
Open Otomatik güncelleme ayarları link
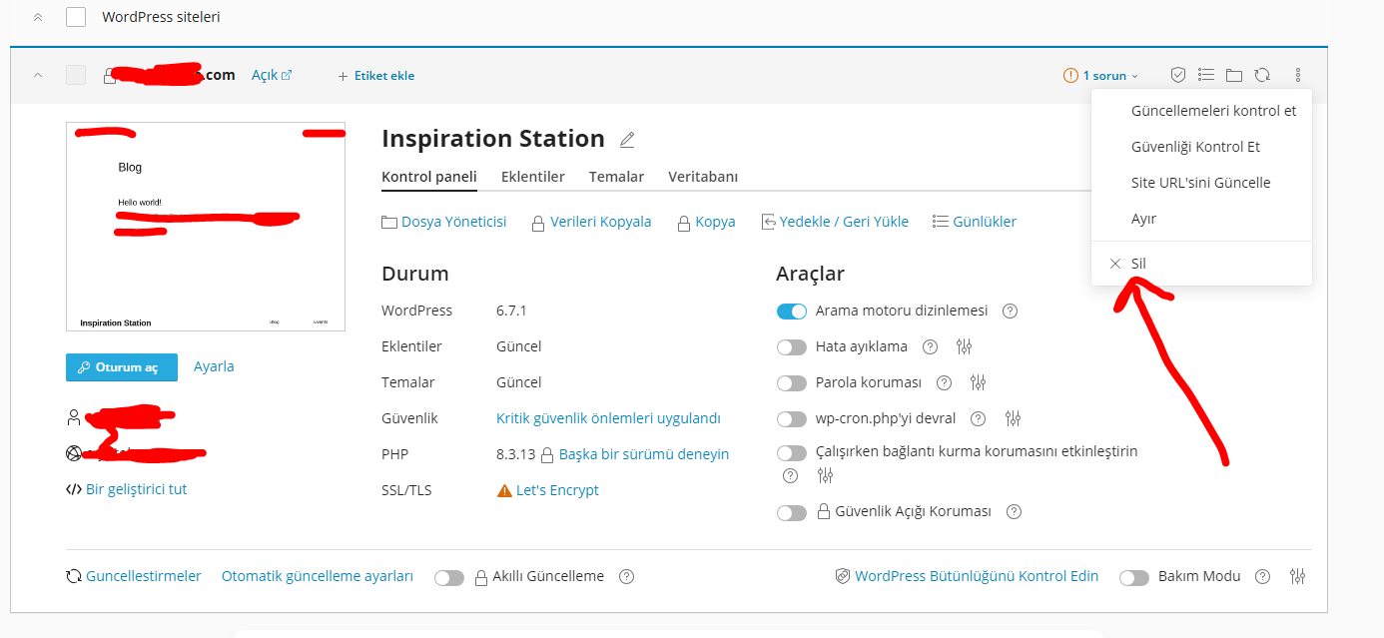318,576
